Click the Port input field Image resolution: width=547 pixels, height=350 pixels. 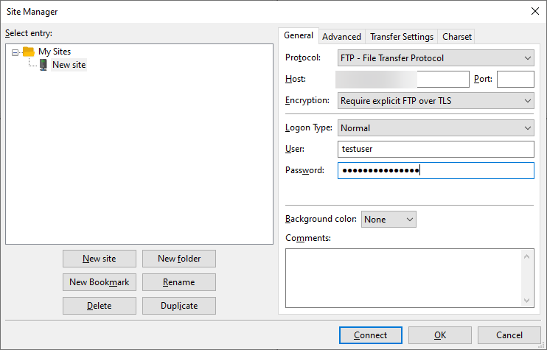point(515,79)
